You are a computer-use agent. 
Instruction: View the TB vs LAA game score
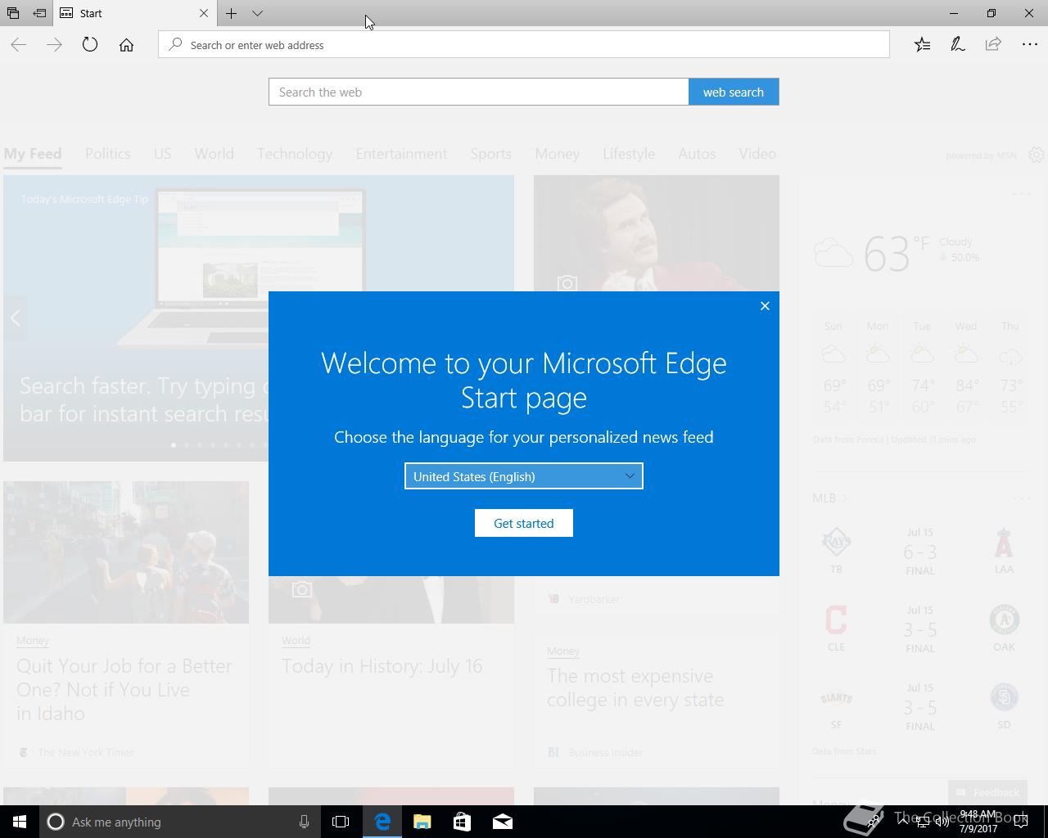coord(920,552)
